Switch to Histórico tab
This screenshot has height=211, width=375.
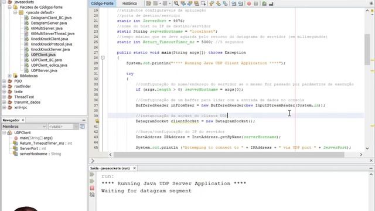pyautogui.click(x=129, y=4)
